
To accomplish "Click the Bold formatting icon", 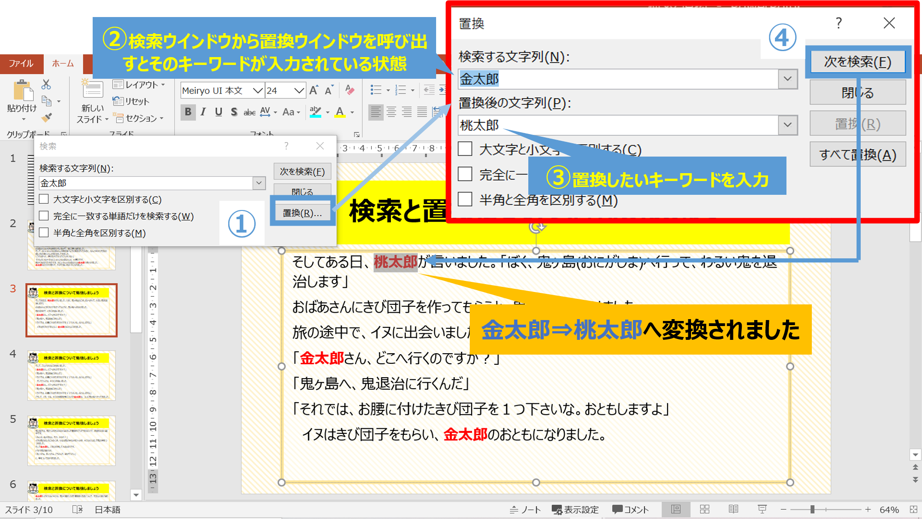I will [x=188, y=112].
